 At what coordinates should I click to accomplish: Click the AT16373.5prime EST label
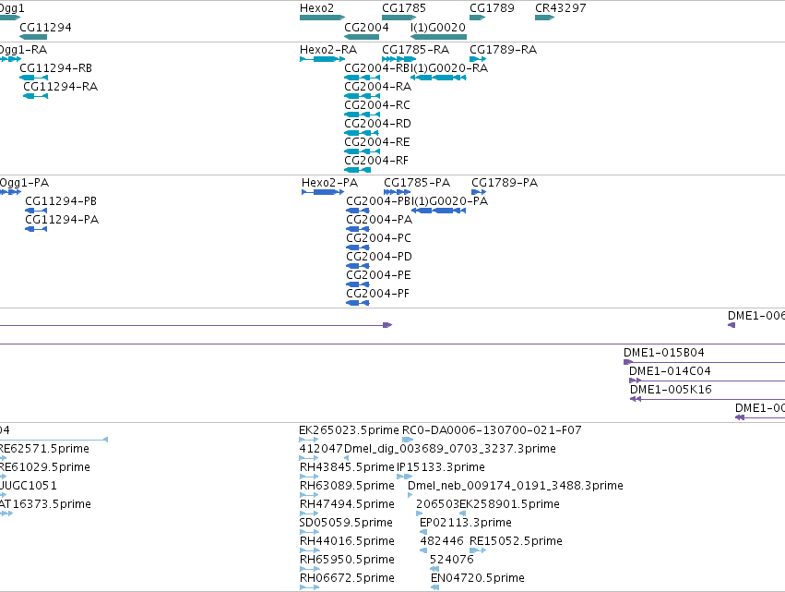coord(45,503)
